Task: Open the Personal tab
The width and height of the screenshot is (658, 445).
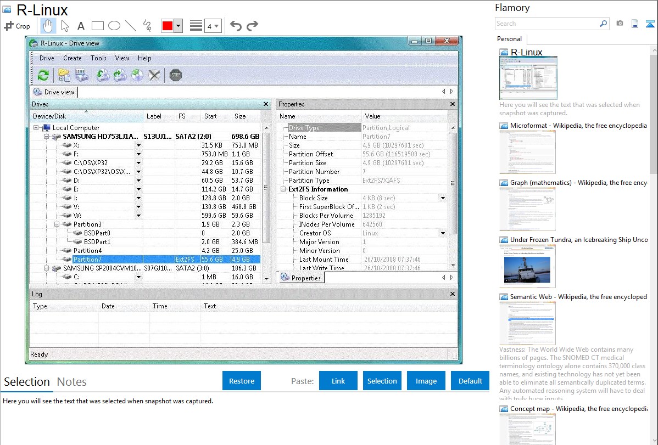Action: pos(509,39)
